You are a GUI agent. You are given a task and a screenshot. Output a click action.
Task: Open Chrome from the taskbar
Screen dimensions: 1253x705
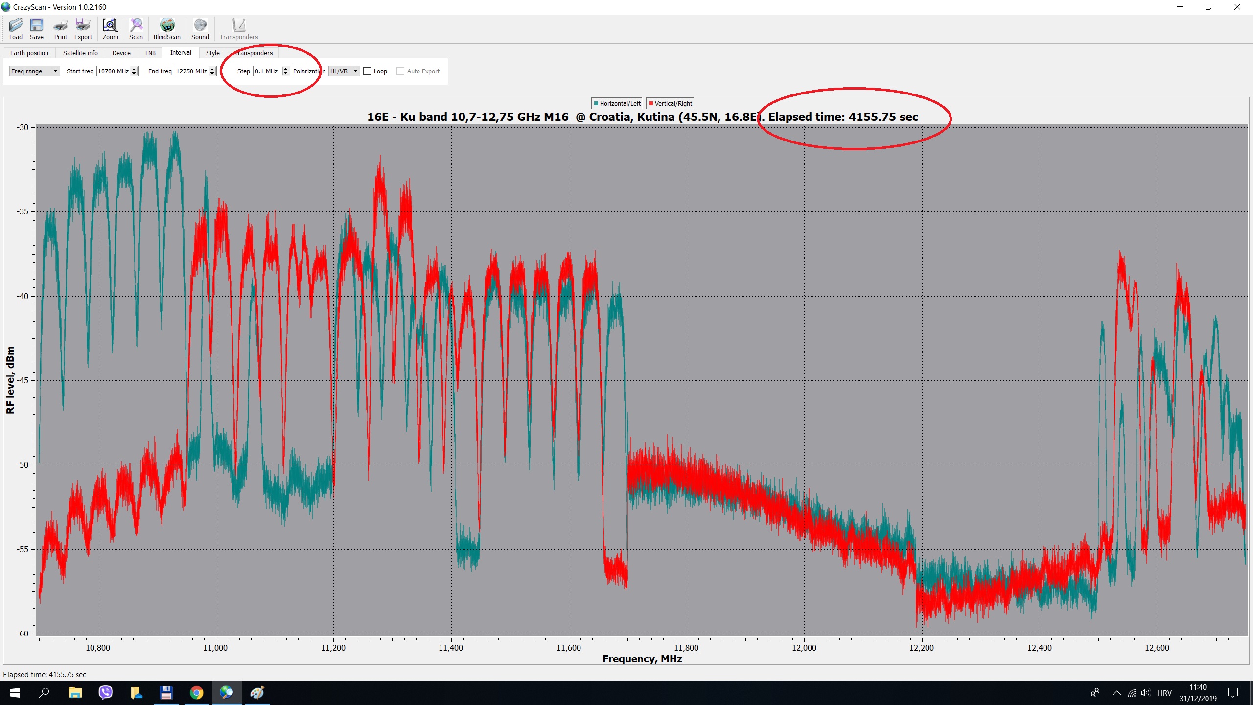point(196,693)
